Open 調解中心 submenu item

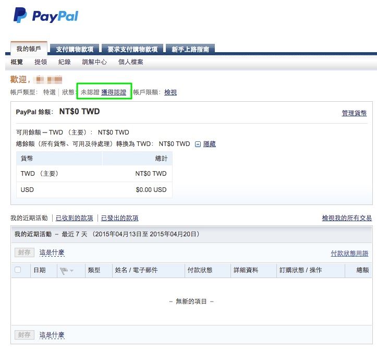click(x=94, y=62)
